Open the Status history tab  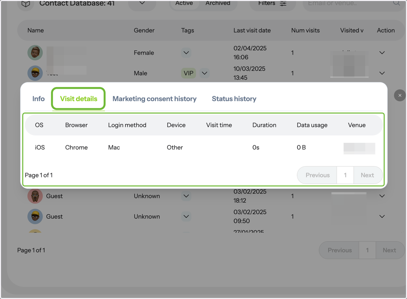tap(234, 99)
